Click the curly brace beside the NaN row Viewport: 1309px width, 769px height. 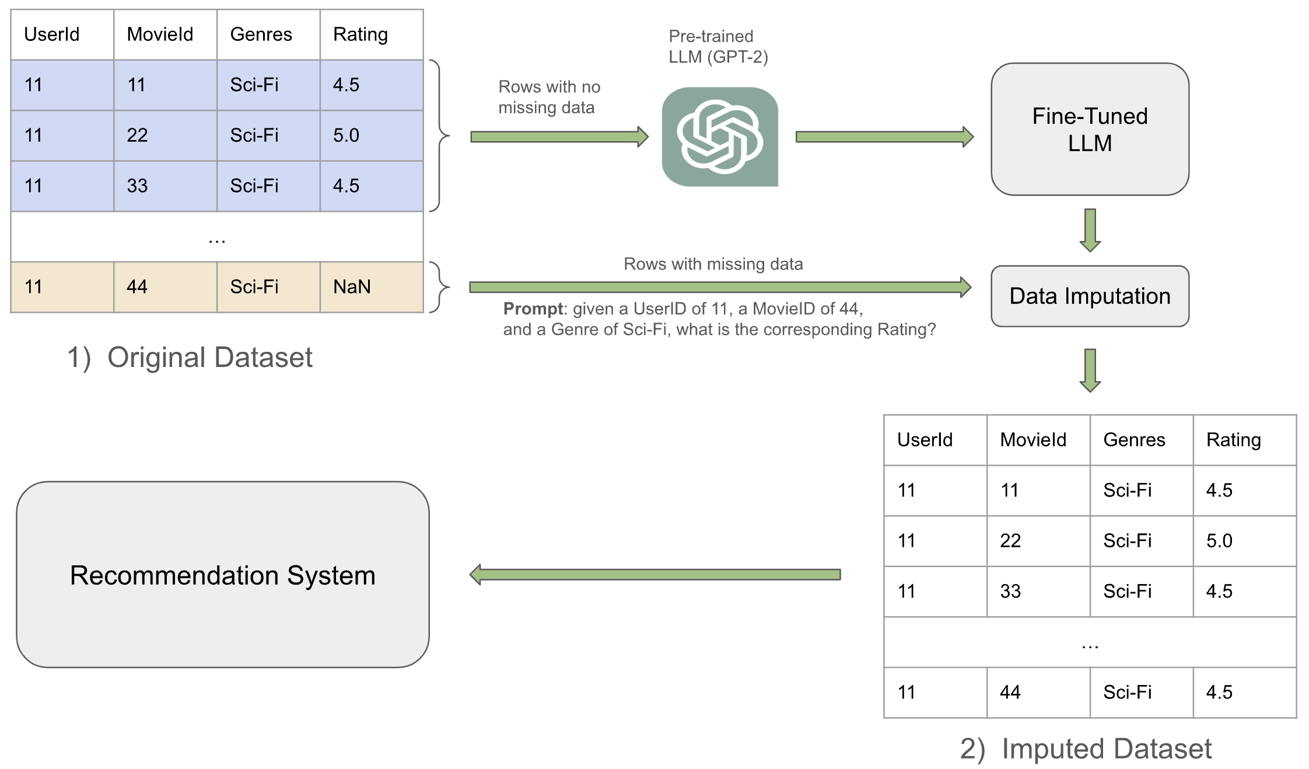click(439, 287)
